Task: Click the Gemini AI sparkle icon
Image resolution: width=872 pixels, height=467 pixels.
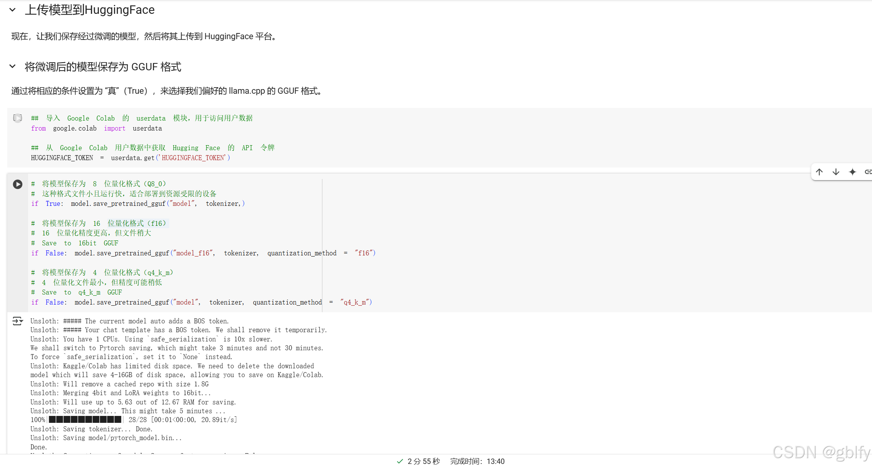Action: pyautogui.click(x=852, y=172)
